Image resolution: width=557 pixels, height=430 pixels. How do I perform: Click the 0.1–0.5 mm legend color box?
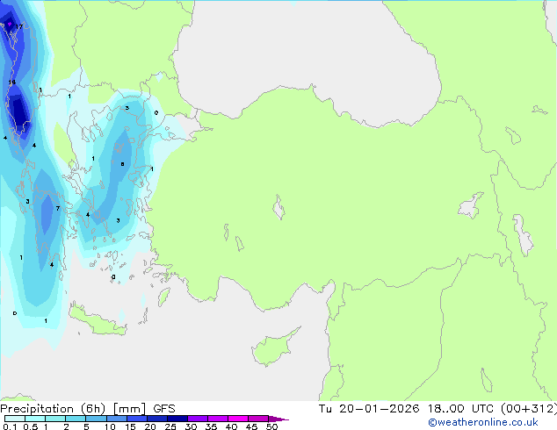pyautogui.click(x=15, y=419)
